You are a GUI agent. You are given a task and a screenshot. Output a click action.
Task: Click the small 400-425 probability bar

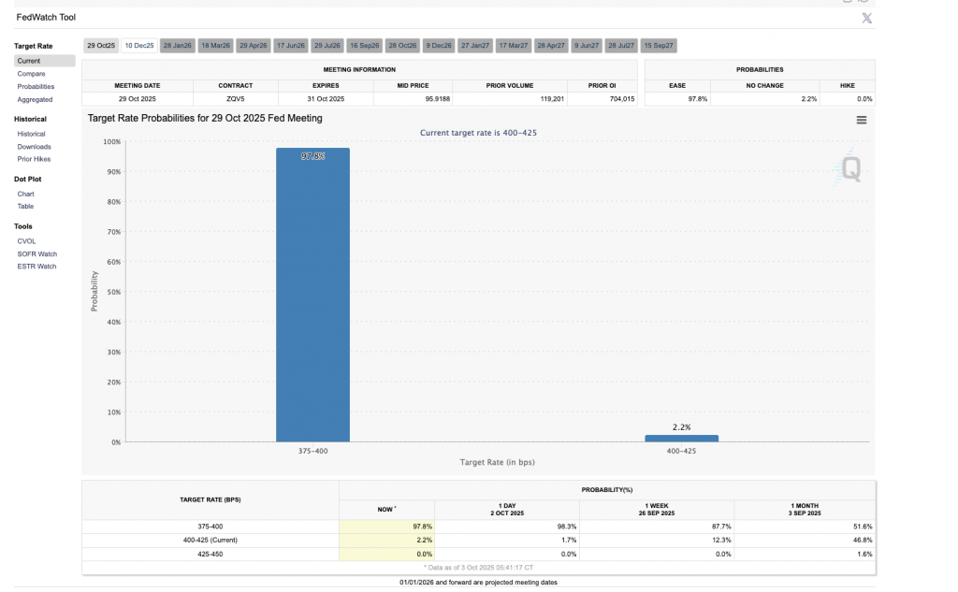pos(681,438)
